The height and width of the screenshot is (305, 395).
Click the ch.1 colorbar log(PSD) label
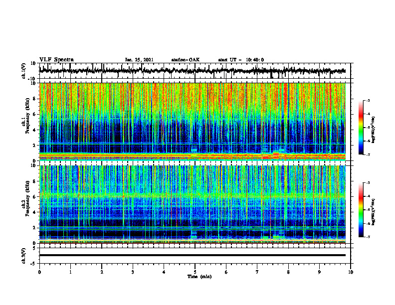(x=373, y=130)
